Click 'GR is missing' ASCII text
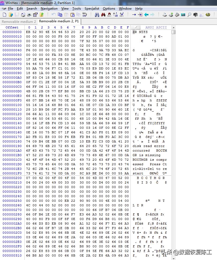This screenshot has width=217, height=260. coord(147,155)
